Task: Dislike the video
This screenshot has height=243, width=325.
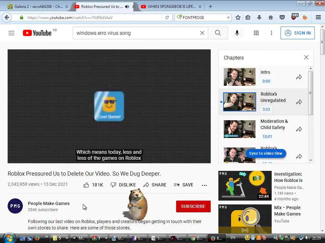Action: coord(123,185)
